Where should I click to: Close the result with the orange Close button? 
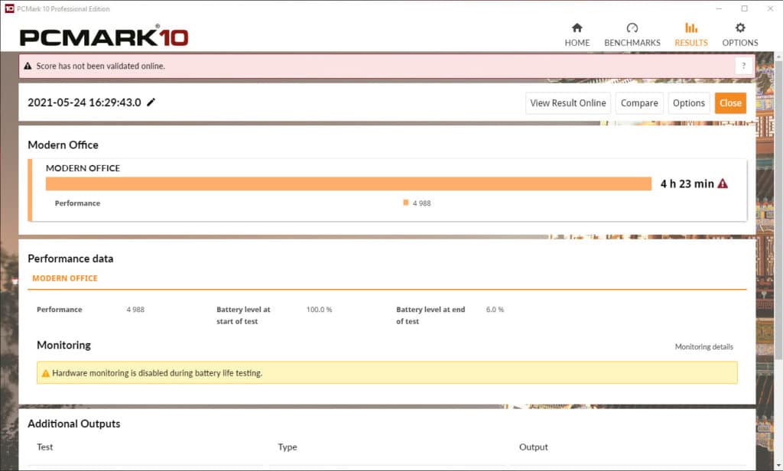point(730,103)
